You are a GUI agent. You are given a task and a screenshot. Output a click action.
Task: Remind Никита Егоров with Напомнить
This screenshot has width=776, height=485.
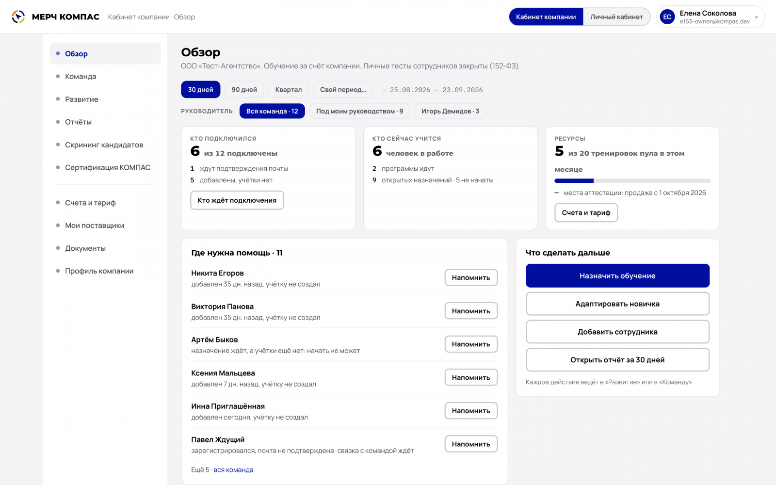[471, 277]
